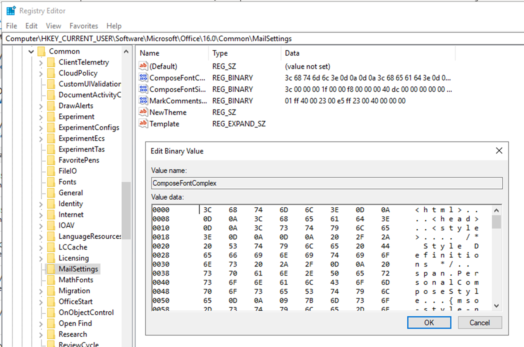524x347 pixels.
Task: Click the Identity folder icon
Action: coord(51,203)
